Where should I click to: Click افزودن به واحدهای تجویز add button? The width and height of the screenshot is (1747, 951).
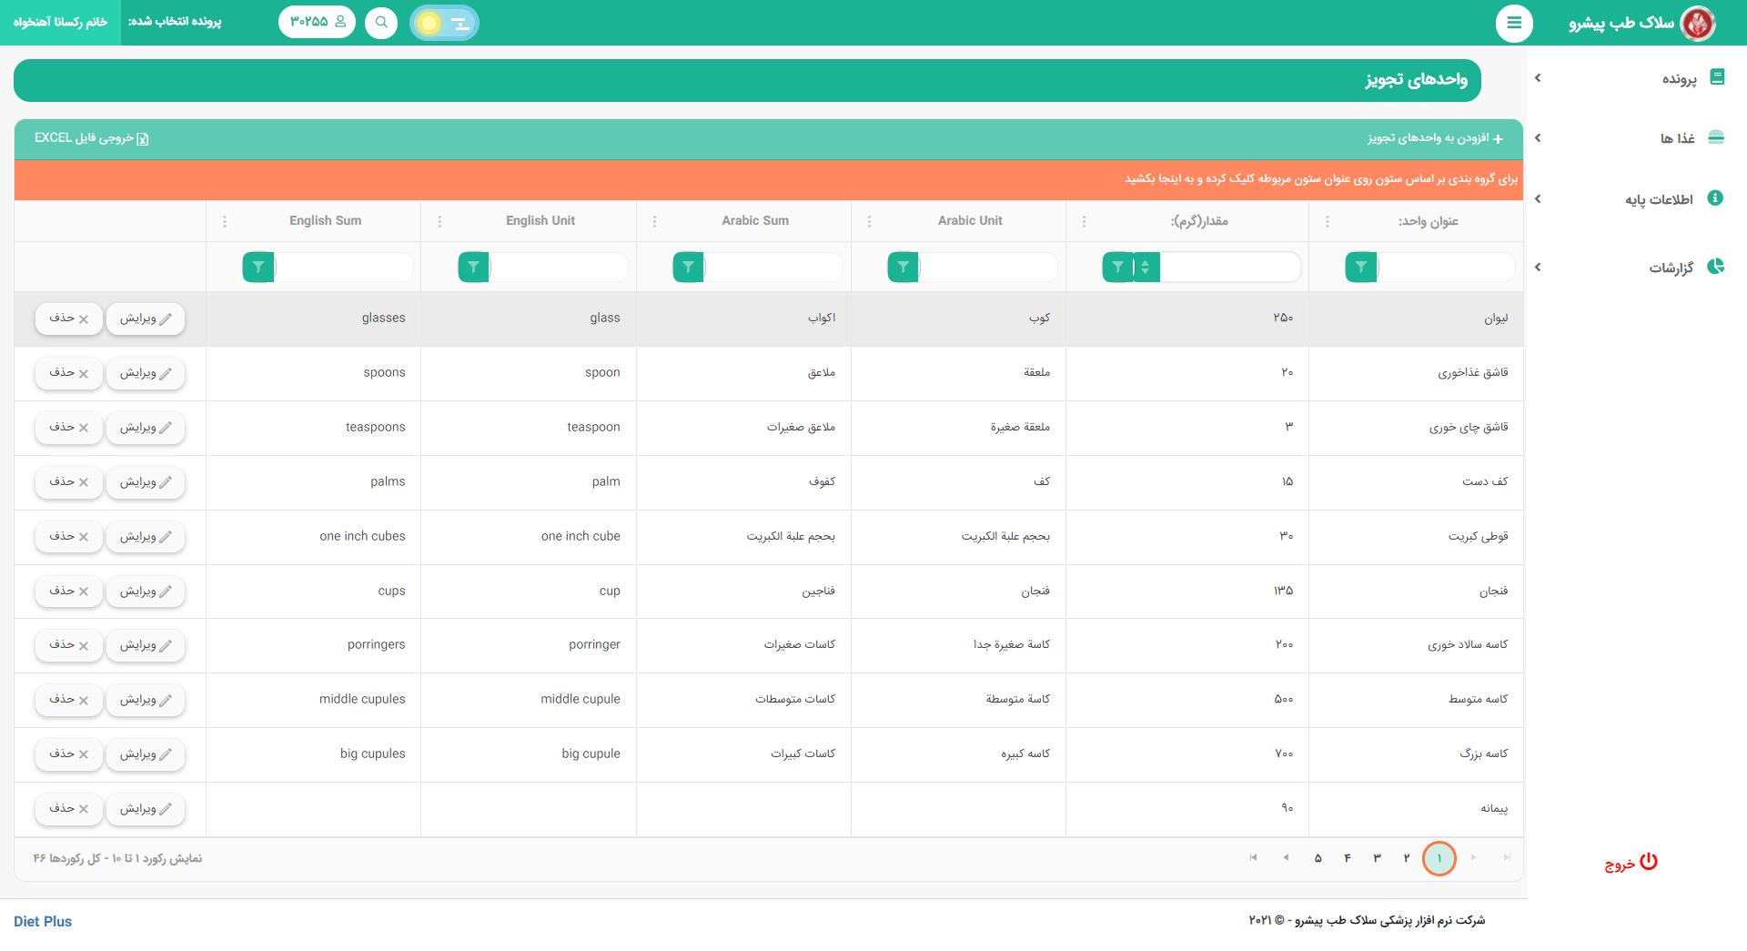pyautogui.click(x=1435, y=138)
